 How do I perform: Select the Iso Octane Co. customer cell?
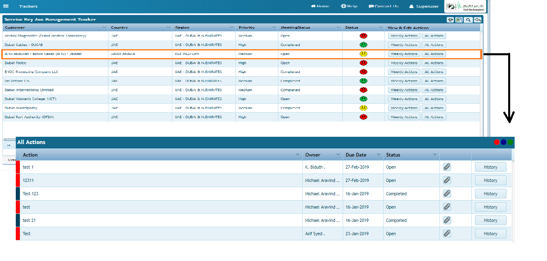55,81
